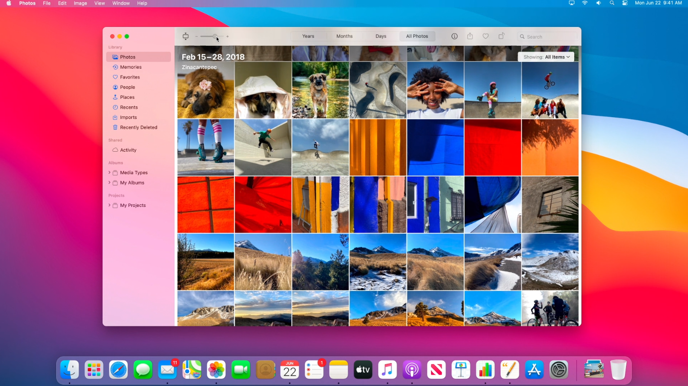The image size is (688, 386).
Task: Click the Rotate icon in toolbar
Action: coord(501,36)
